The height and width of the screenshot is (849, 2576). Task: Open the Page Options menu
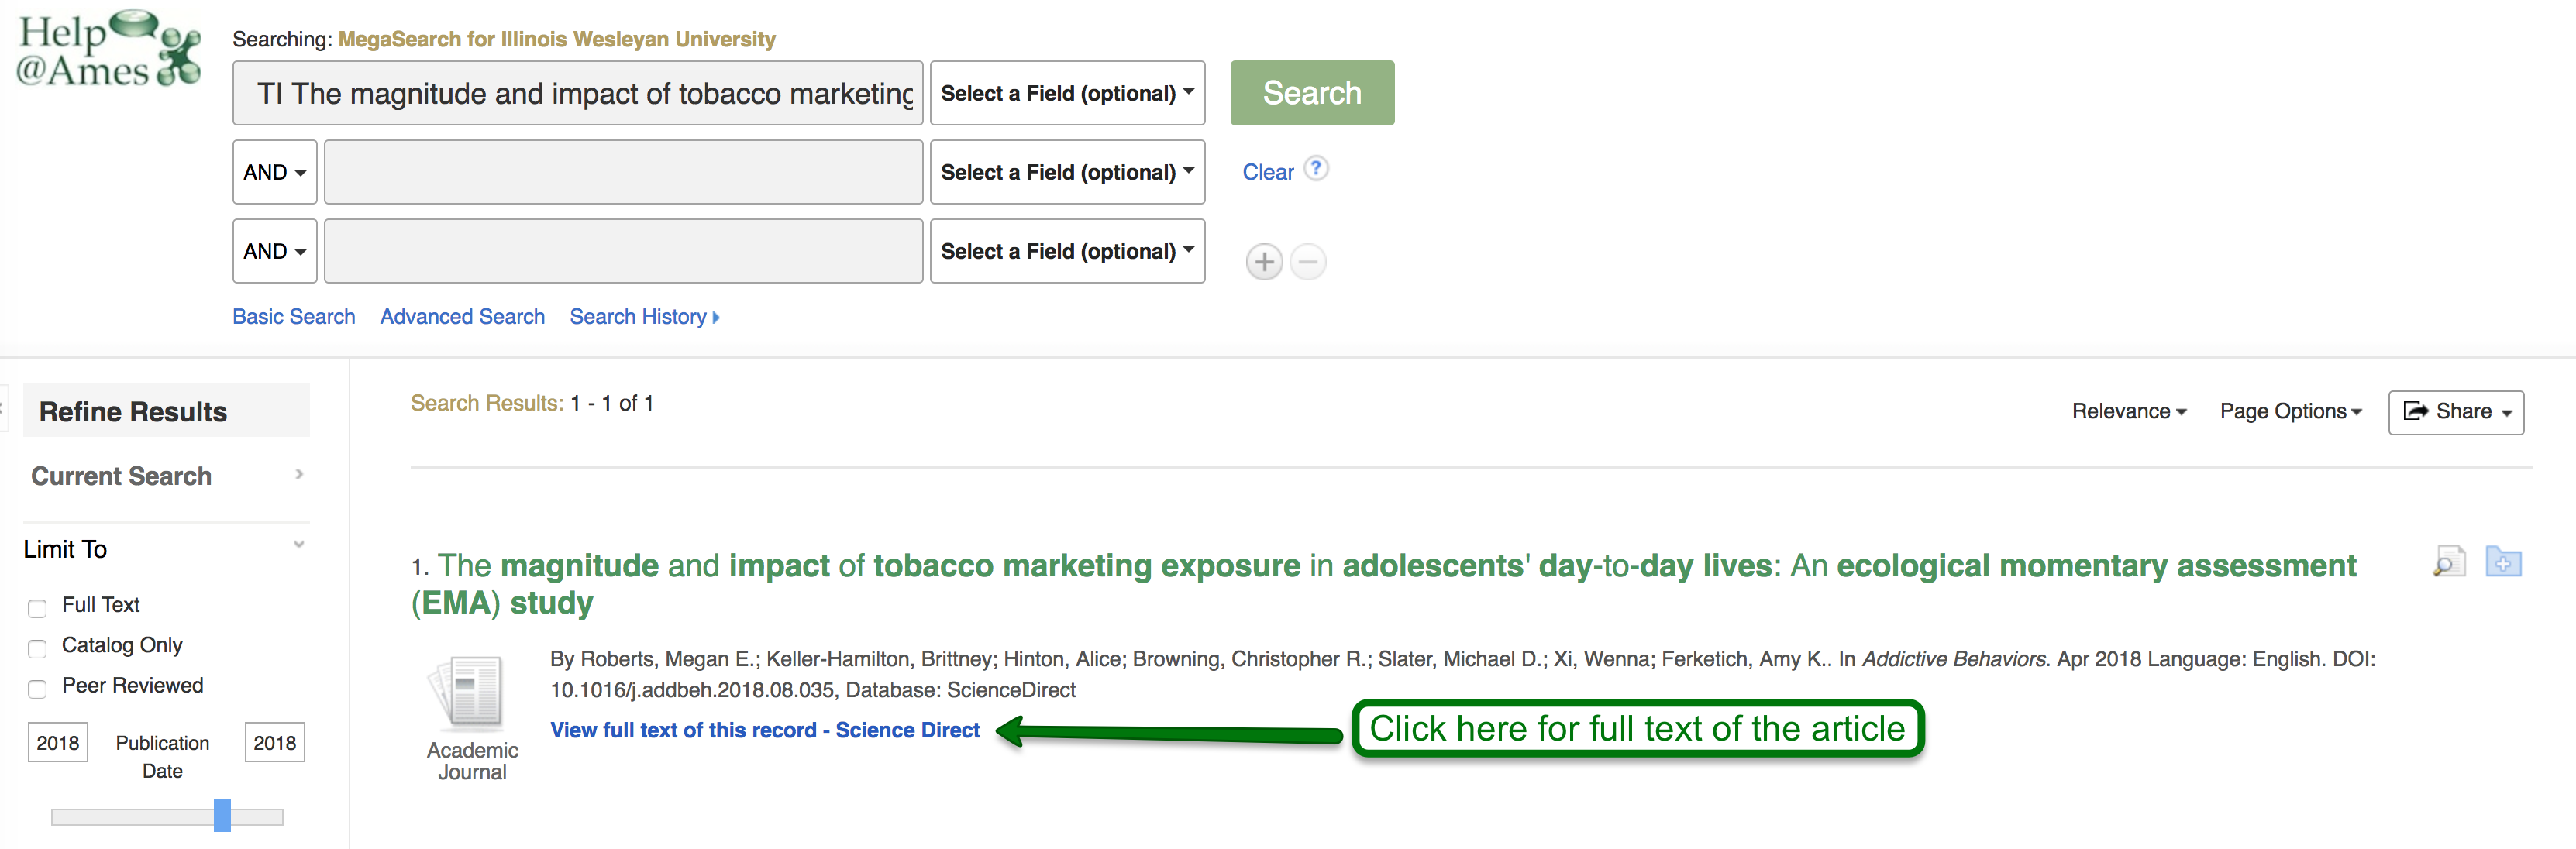(x=2289, y=412)
